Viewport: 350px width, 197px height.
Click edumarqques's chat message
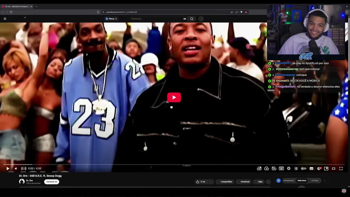click(287, 75)
